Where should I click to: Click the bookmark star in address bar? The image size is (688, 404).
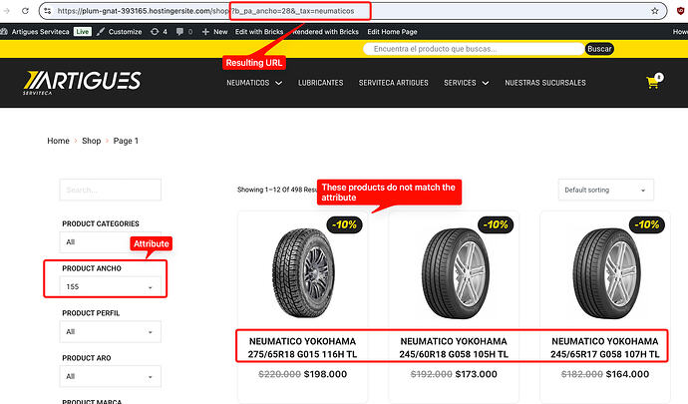pos(655,11)
